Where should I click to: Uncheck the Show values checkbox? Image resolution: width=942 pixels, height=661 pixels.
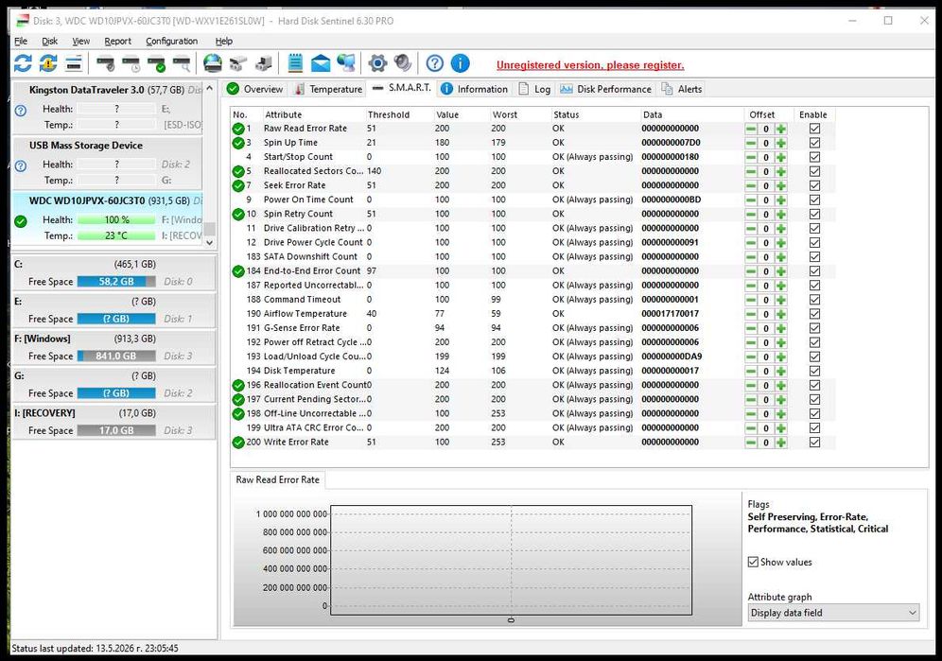pyautogui.click(x=753, y=562)
